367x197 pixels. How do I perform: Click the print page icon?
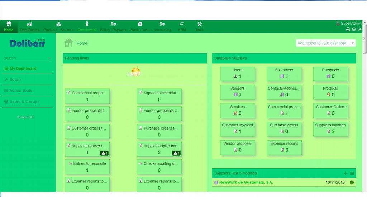coord(348,29)
